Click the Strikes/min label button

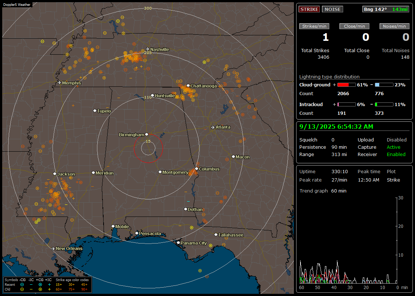point(314,26)
